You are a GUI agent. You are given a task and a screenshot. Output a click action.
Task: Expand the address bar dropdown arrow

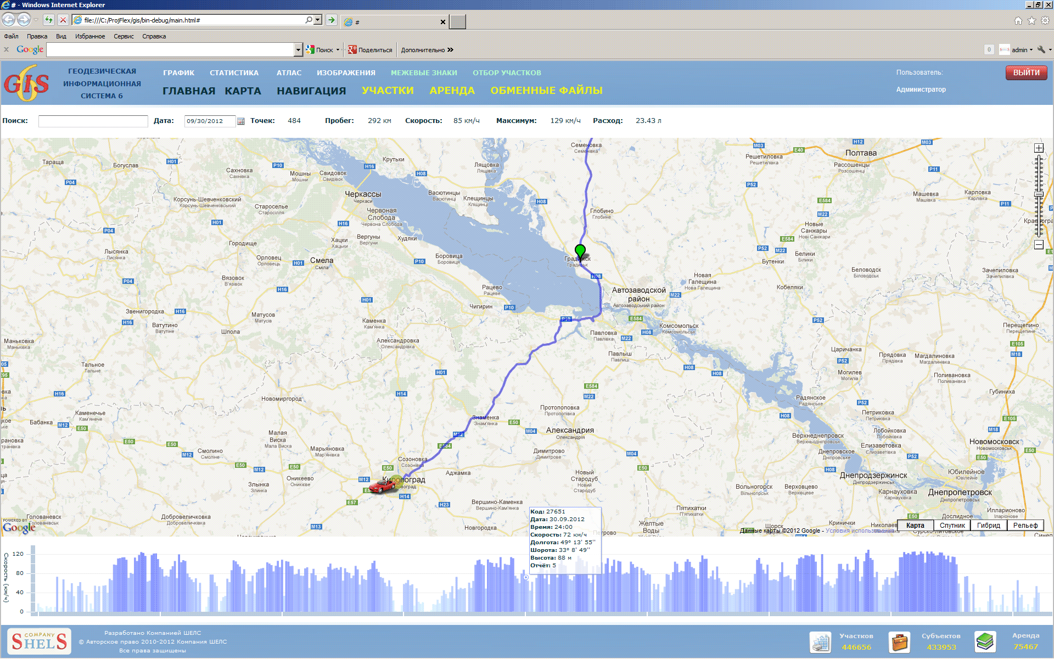(x=318, y=20)
